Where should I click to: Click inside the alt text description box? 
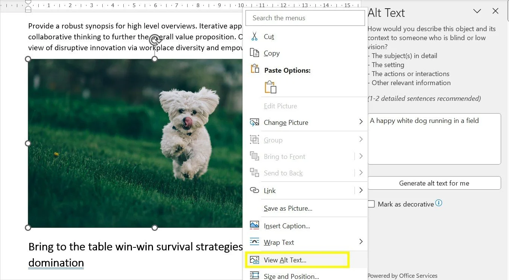pos(434,139)
